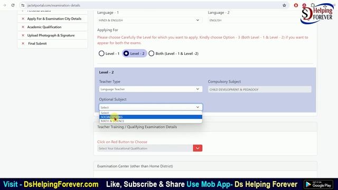Open Upload Photograph & Signature step
The image size is (338, 190).
[51, 35]
